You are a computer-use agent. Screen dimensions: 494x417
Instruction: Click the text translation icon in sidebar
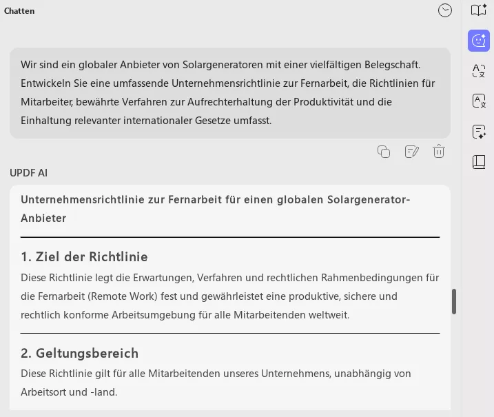[x=479, y=71]
